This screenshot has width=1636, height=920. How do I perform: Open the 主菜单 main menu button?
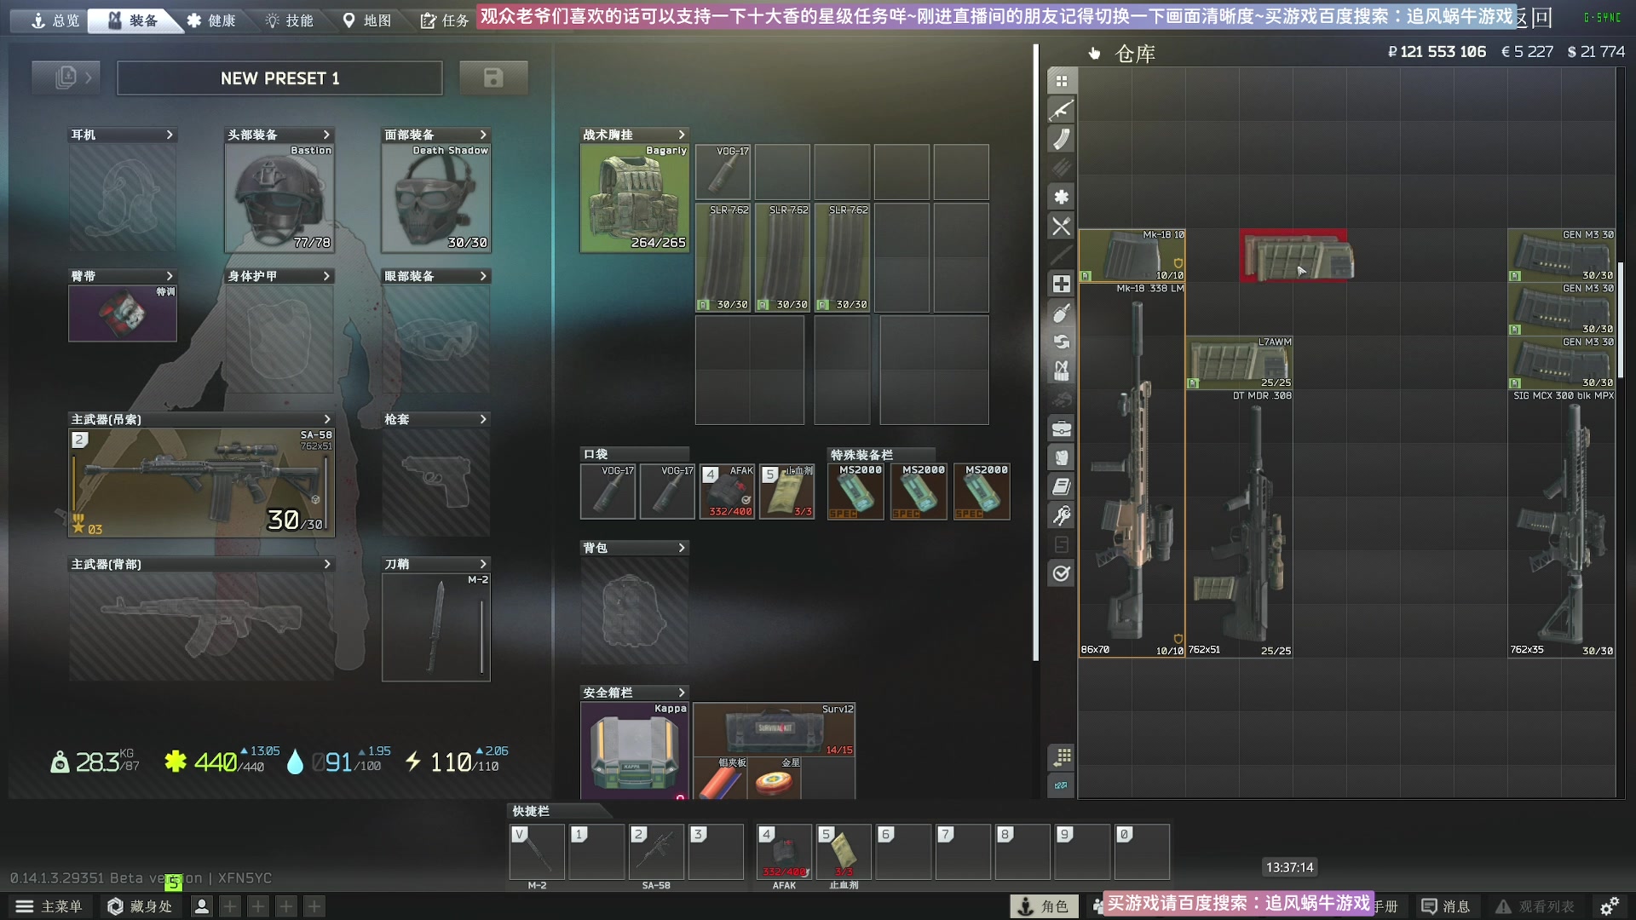tap(49, 906)
